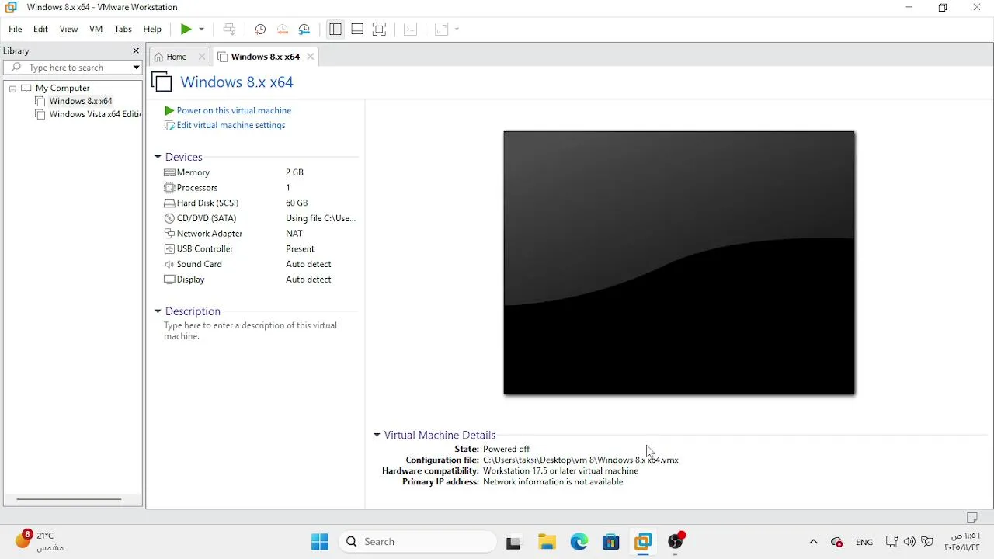Screen dimensions: 994x559
Task: Click the virtual machine screen thumbnail
Action: pos(679,262)
